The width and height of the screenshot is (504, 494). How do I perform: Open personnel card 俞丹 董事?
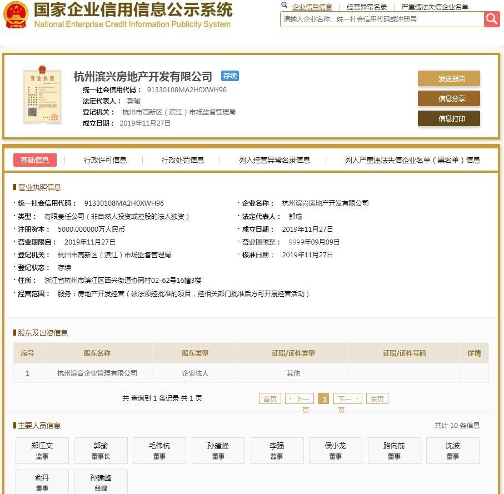tap(42, 482)
